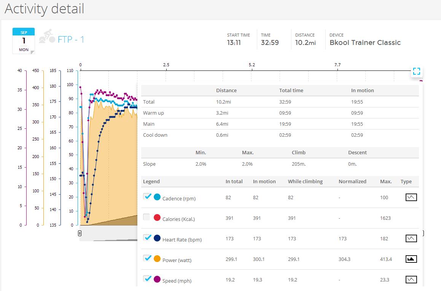
Task: Click the Activity detail heading
Action: pyautogui.click(x=45, y=8)
